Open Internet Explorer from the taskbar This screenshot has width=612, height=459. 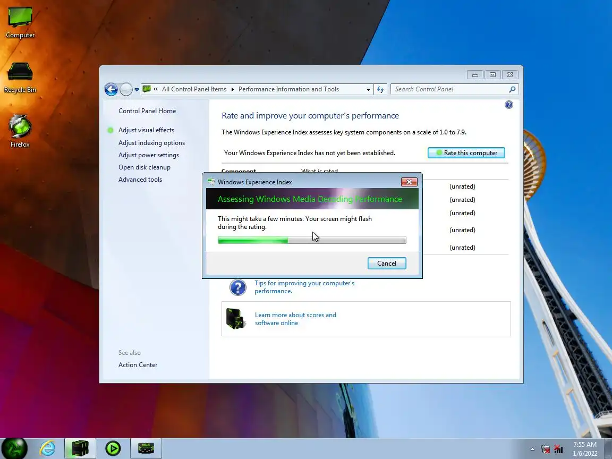click(x=48, y=448)
